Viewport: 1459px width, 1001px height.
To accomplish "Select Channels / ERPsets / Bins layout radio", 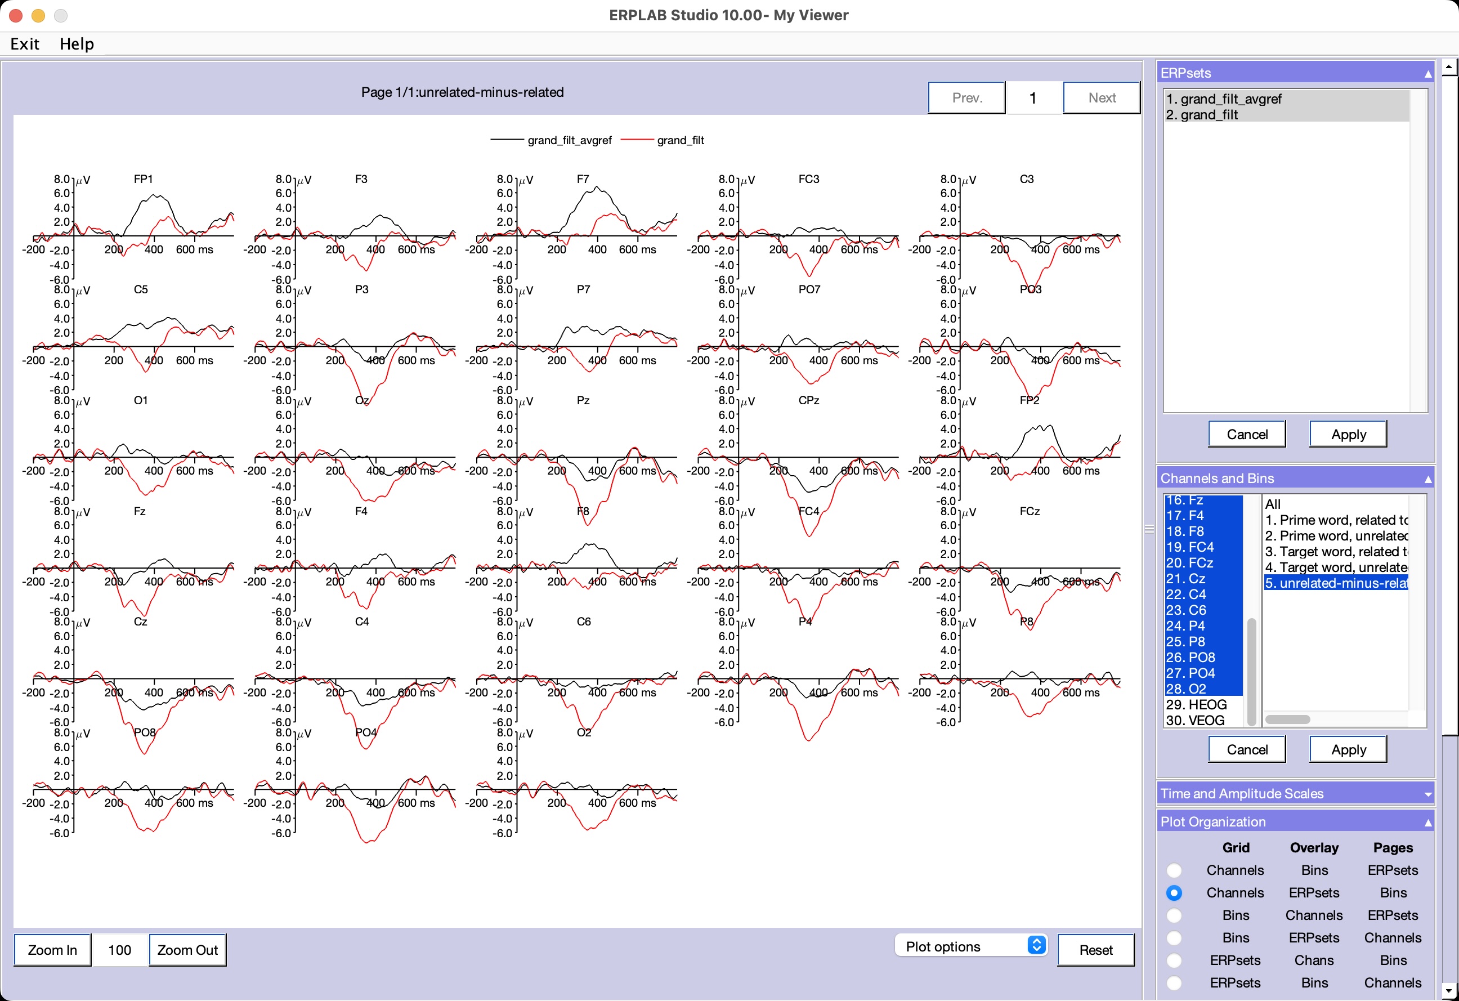I will click(1174, 893).
